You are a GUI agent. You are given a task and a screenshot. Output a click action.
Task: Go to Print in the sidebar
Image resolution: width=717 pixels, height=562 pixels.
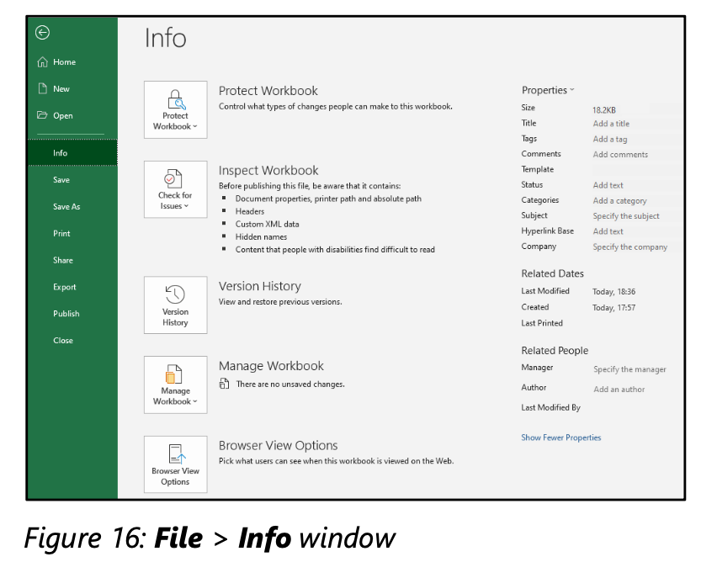(x=61, y=234)
